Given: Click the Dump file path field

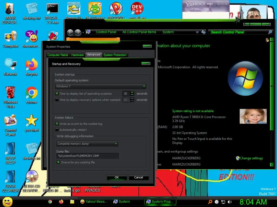Looking at the screenshot, I should click(x=88, y=156).
